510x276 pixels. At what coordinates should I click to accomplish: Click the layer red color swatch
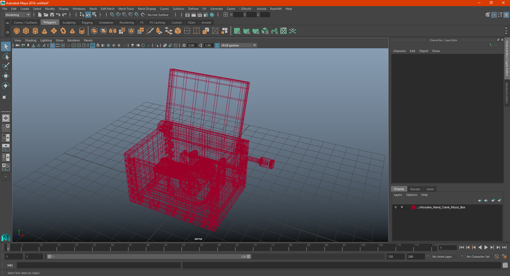[x=414, y=207]
